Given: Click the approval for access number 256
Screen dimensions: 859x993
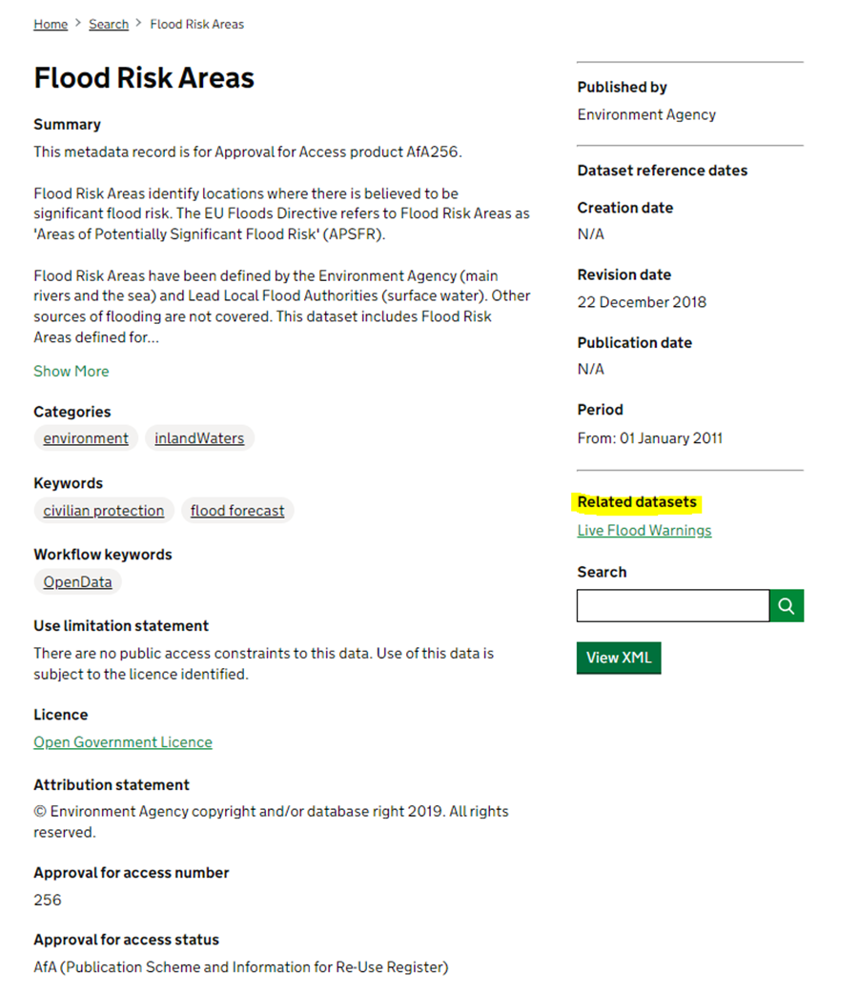Looking at the screenshot, I should 48,900.
